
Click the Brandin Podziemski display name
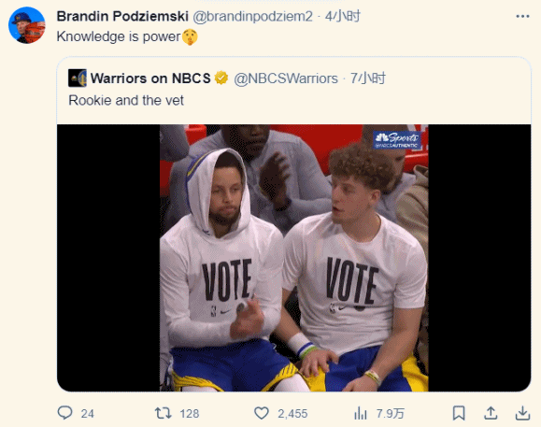pos(122,16)
